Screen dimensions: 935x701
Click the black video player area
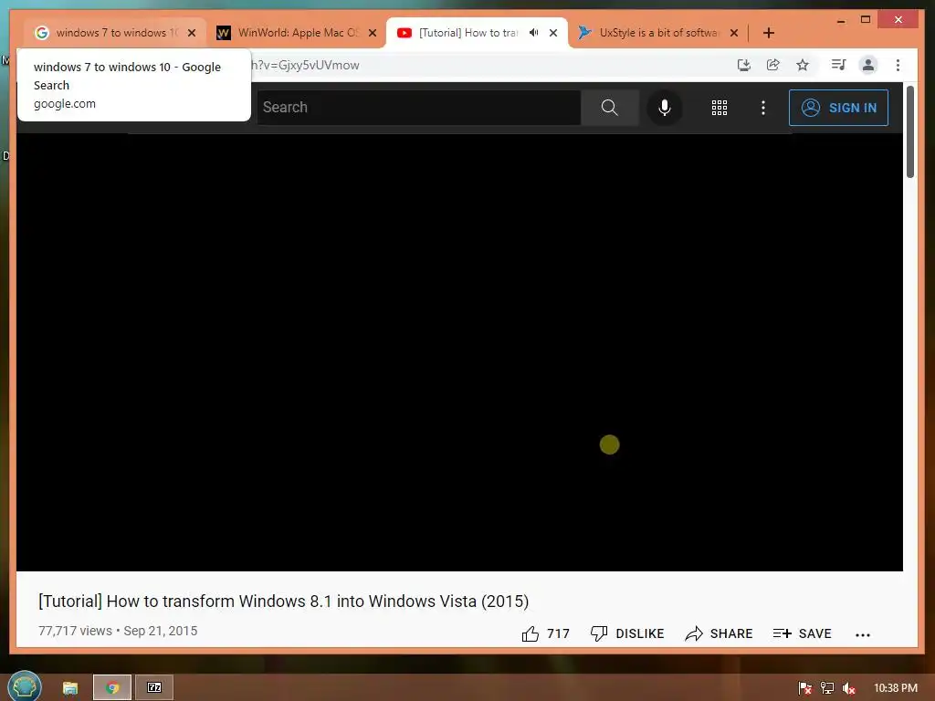(x=459, y=351)
